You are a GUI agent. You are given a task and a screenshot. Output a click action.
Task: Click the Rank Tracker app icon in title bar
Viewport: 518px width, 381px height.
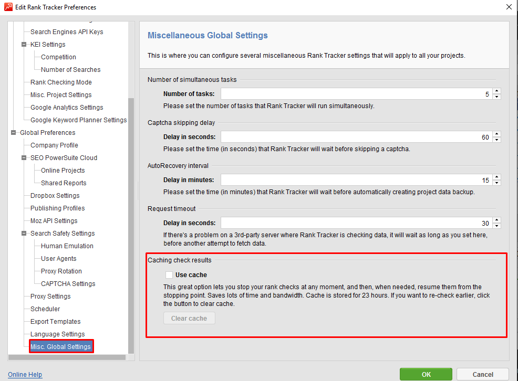pyautogui.click(x=8, y=7)
